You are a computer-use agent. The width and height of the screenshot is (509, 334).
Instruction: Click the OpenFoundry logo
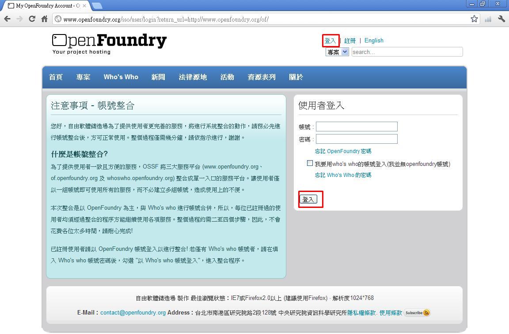109,41
